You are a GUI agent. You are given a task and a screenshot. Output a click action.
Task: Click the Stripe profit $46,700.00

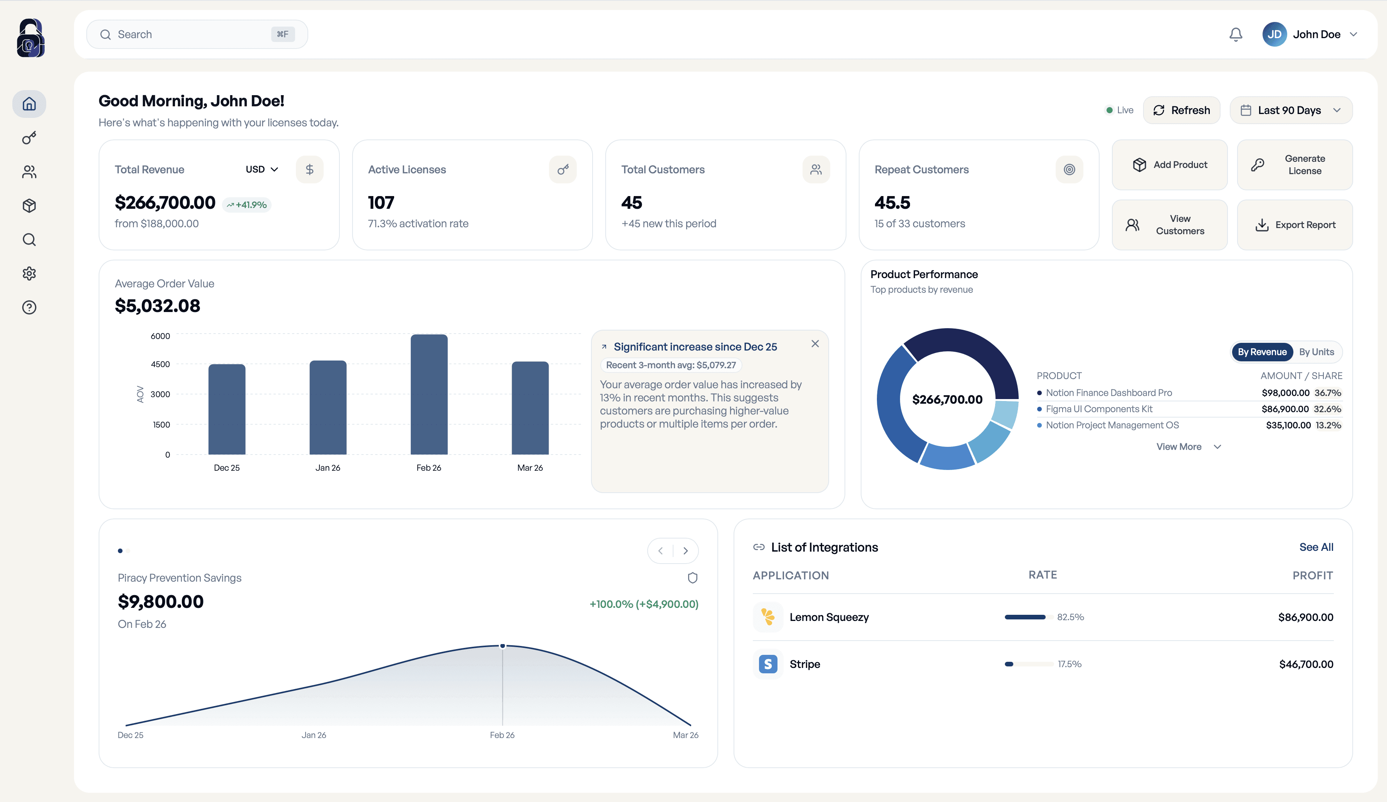pos(1306,664)
